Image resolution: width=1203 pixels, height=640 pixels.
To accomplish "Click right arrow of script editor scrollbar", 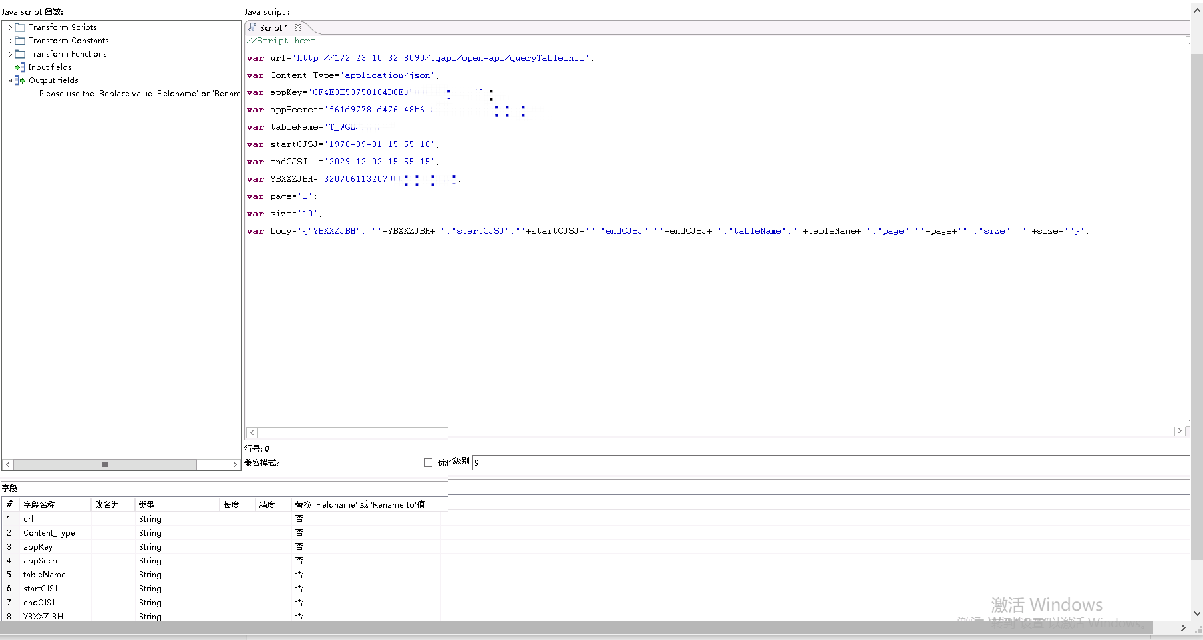I will point(1180,431).
